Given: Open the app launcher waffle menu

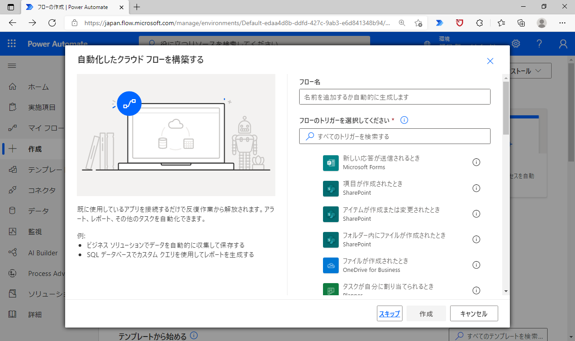Looking at the screenshot, I should [12, 44].
